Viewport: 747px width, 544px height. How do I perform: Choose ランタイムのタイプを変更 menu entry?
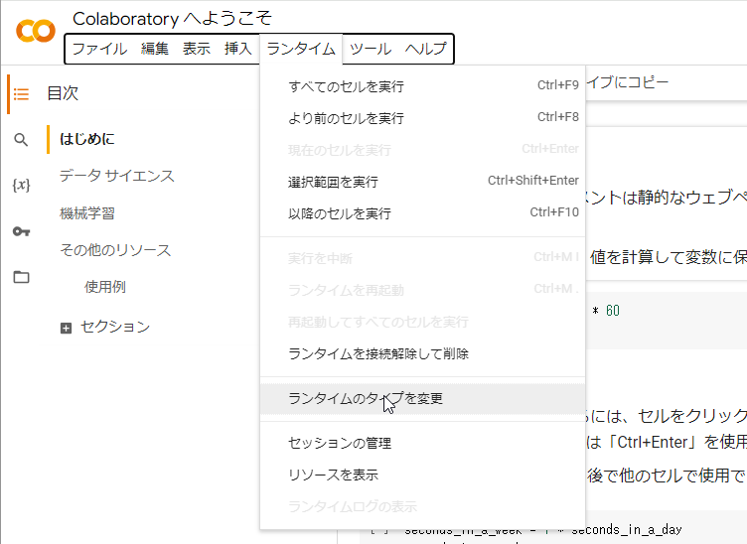click(x=366, y=399)
